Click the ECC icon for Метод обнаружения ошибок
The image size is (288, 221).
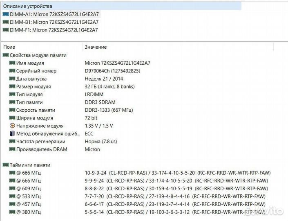[x=12, y=133]
